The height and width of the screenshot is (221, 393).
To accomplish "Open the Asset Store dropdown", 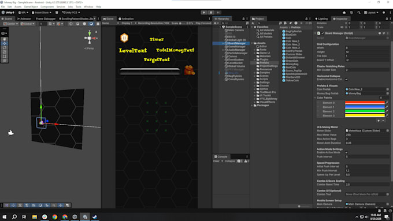I will [x=42, y=13].
